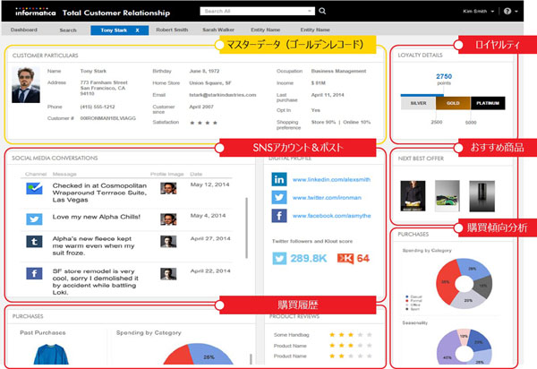Click the Some Handbag star rating
Image resolution: width=537 pixels, height=369 pixels.
click(x=351, y=335)
